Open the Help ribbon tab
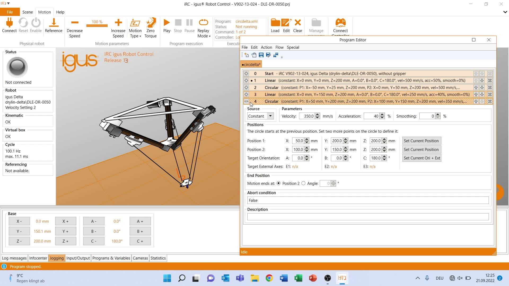The height and width of the screenshot is (286, 509). point(60,12)
